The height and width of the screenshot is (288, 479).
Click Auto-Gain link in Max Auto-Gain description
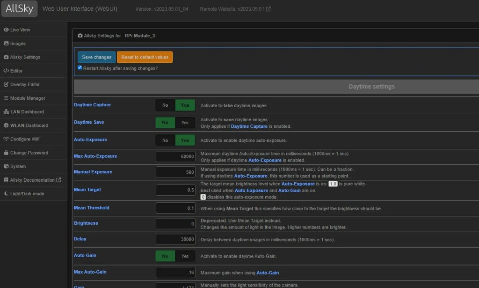coord(268,273)
